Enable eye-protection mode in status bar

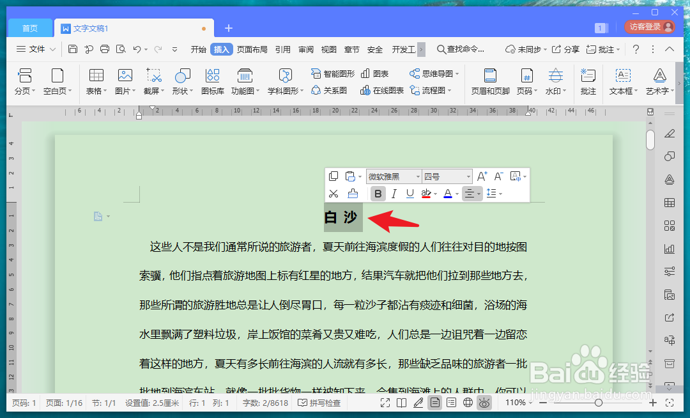(484, 403)
